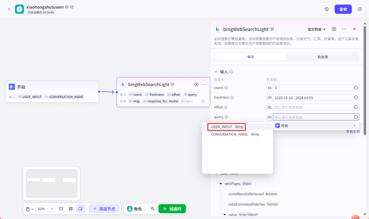Click the grid auto-layout icon
The height and width of the screenshot is (219, 369).
pyautogui.click(x=71, y=209)
